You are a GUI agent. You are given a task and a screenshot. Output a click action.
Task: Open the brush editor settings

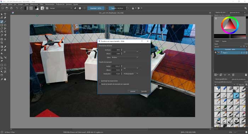(43, 8)
